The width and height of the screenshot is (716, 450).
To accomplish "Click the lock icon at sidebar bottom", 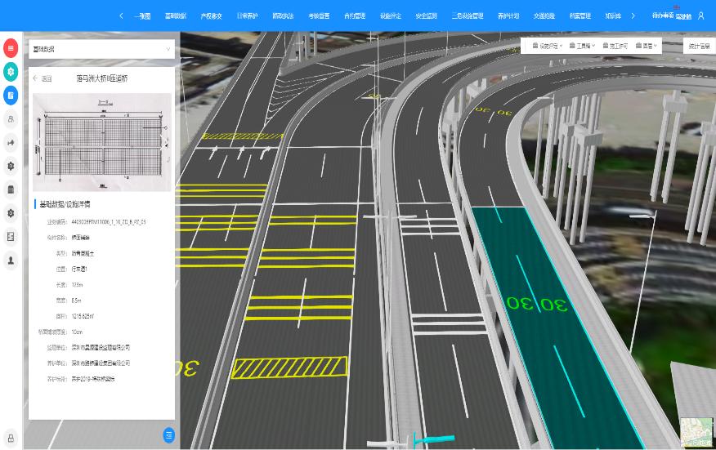I will pos(11,438).
